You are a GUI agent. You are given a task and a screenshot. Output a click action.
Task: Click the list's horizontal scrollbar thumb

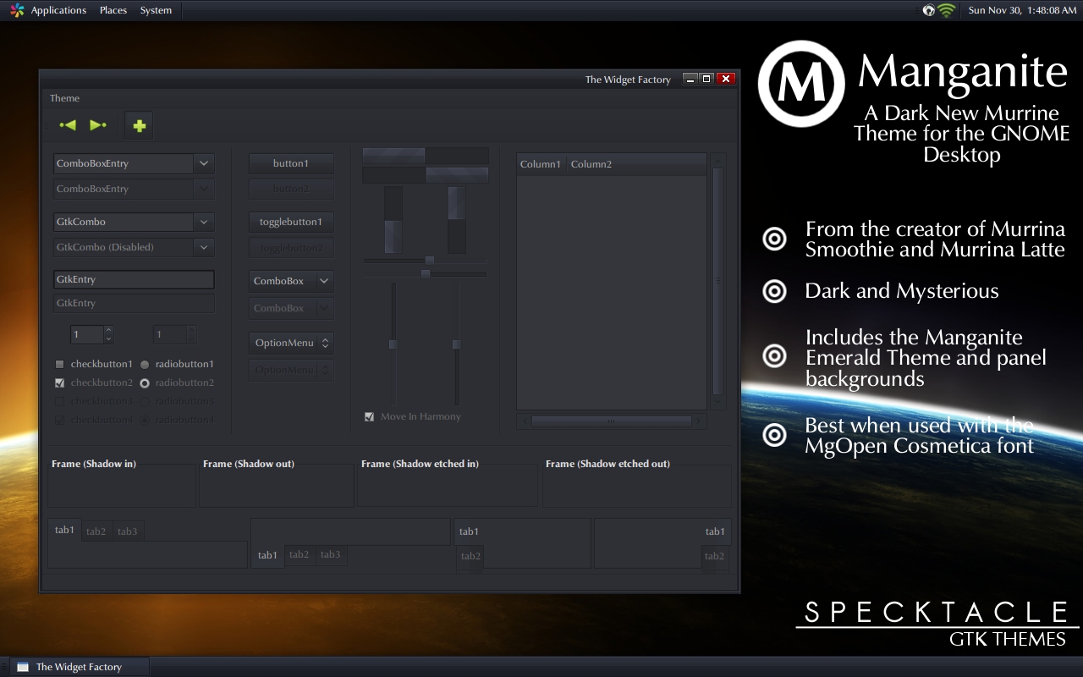611,421
